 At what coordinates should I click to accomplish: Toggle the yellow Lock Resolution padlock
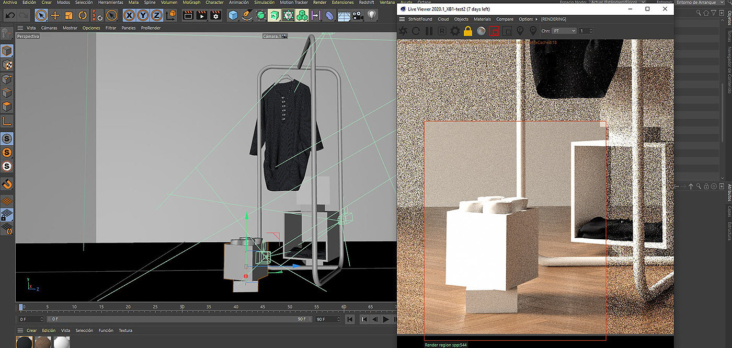coord(468,31)
